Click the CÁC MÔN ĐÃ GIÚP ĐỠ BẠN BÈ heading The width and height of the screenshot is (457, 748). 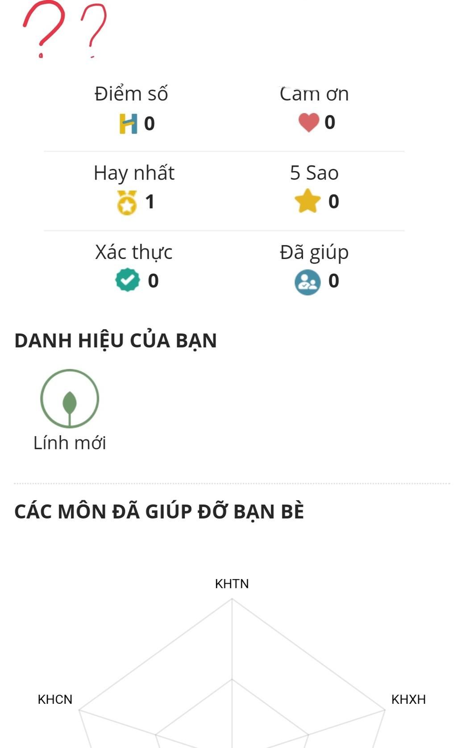pyautogui.click(x=159, y=512)
